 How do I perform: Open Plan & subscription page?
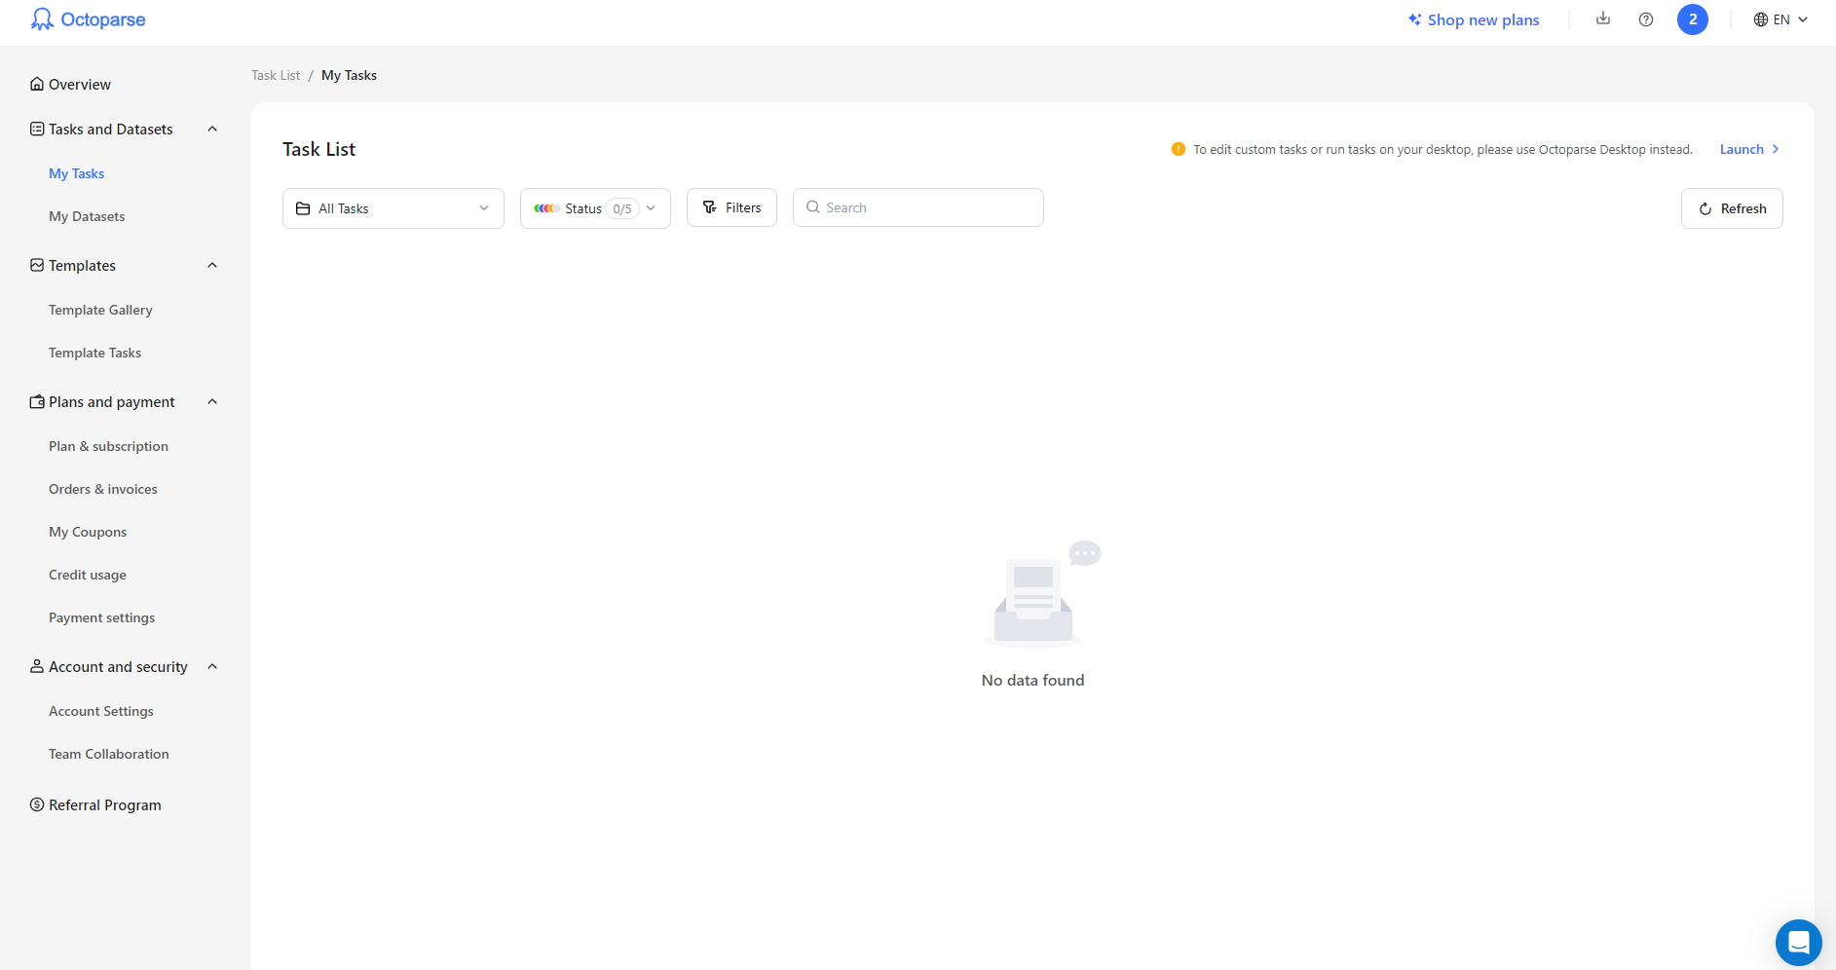click(108, 446)
